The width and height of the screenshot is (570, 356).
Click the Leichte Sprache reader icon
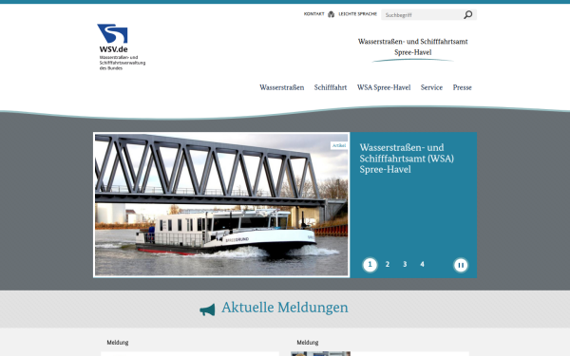331,14
